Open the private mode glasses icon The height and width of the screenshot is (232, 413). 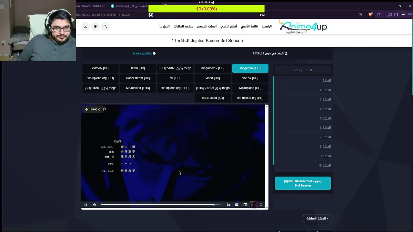[x=403, y=15]
